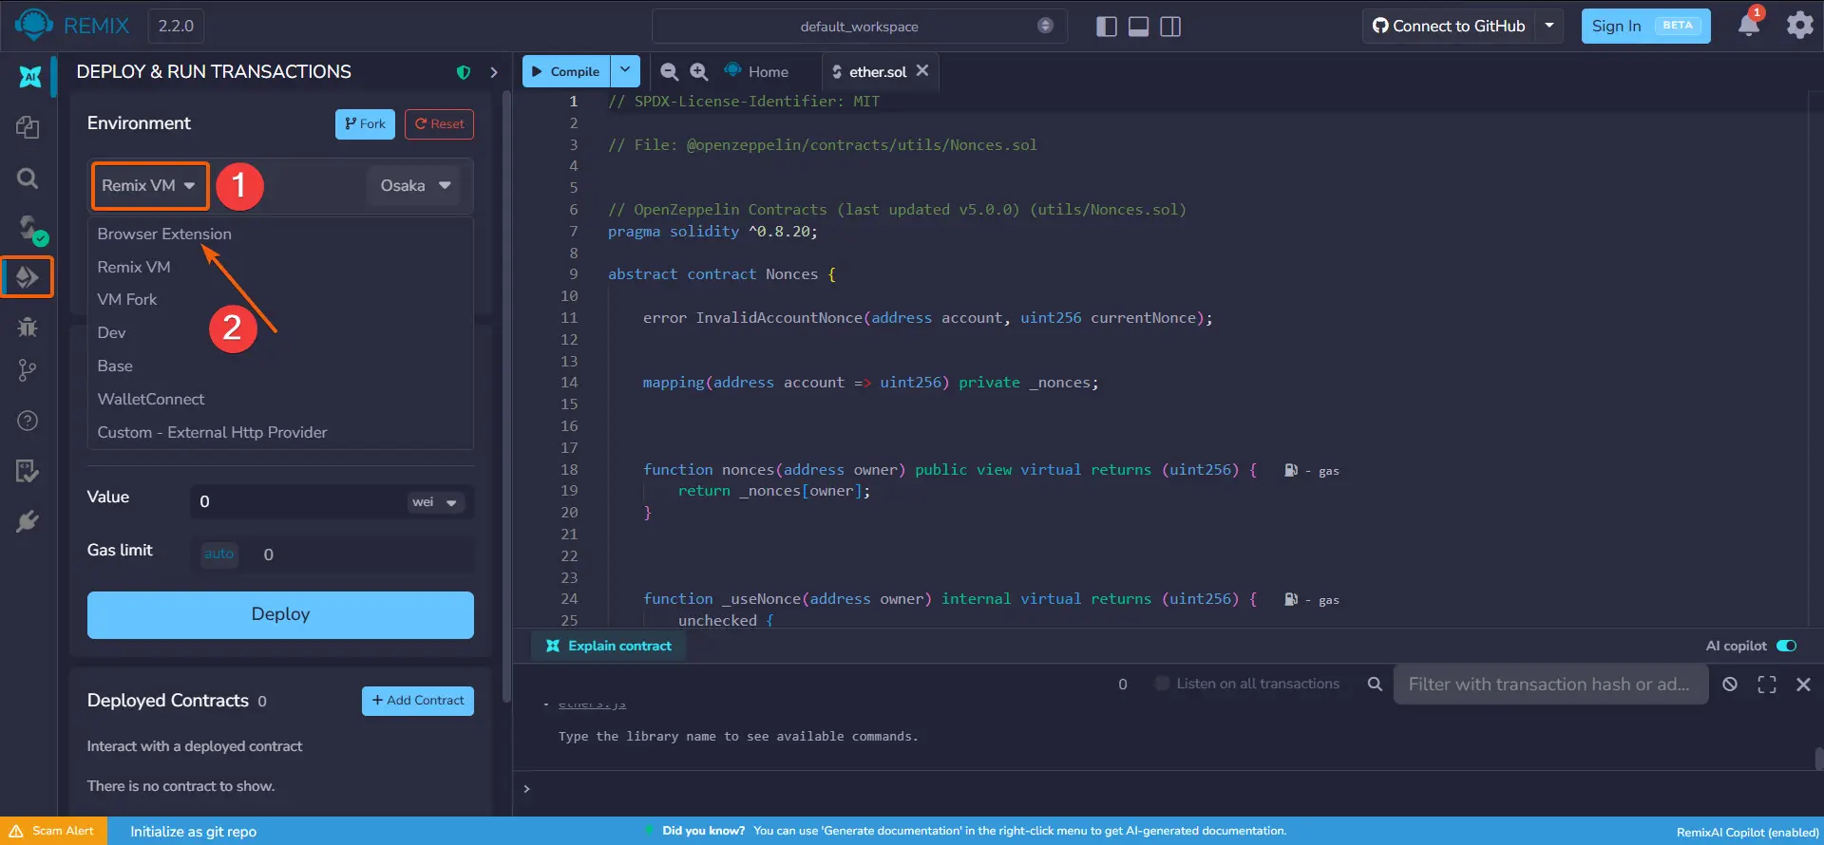
Task: Click the gas estimate icon beside nonces function
Action: (1291, 470)
